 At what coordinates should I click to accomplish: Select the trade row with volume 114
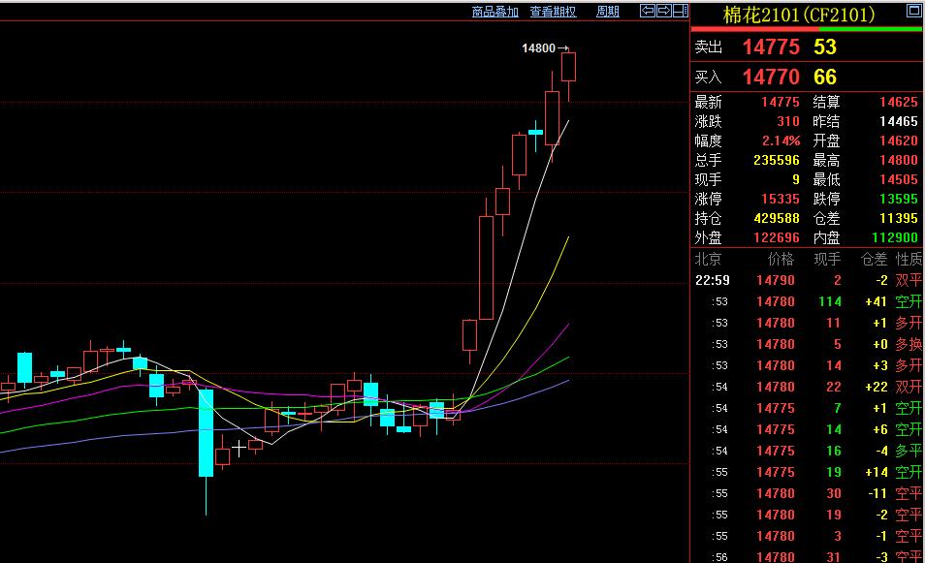click(809, 301)
